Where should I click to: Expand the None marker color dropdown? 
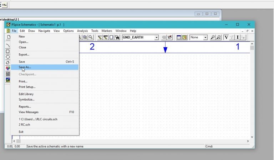pos(205,37)
